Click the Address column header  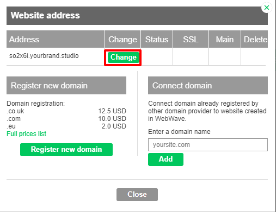pyautogui.click(x=56, y=39)
